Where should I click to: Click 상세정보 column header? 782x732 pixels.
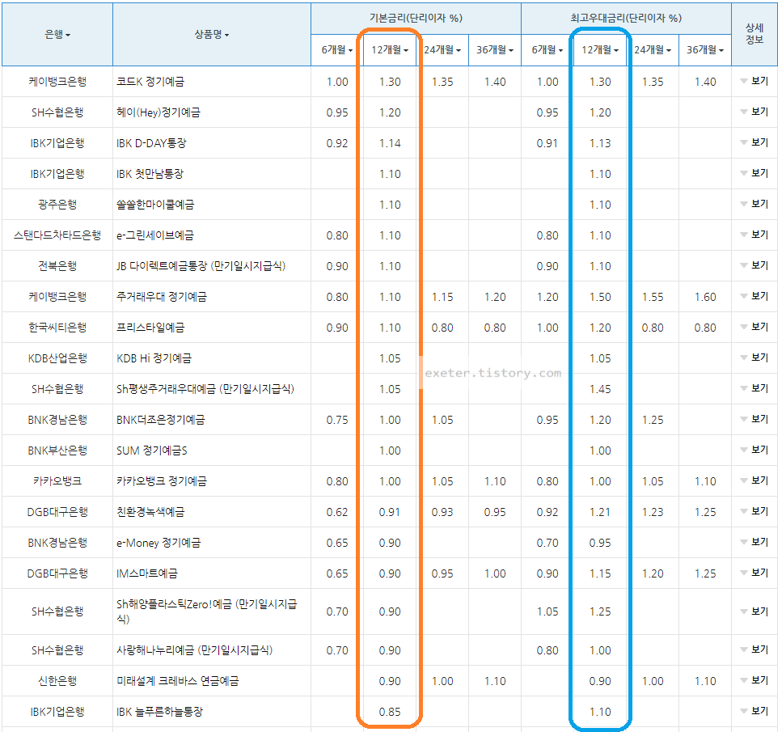[755, 33]
